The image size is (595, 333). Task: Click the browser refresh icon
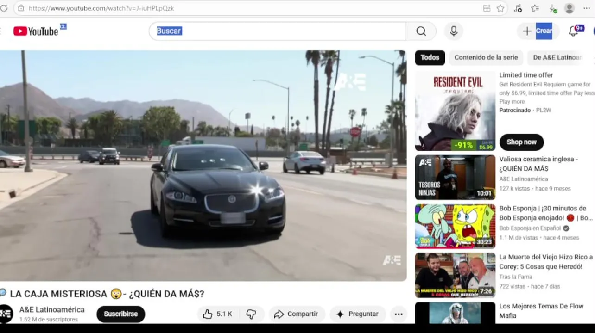[x=4, y=8]
